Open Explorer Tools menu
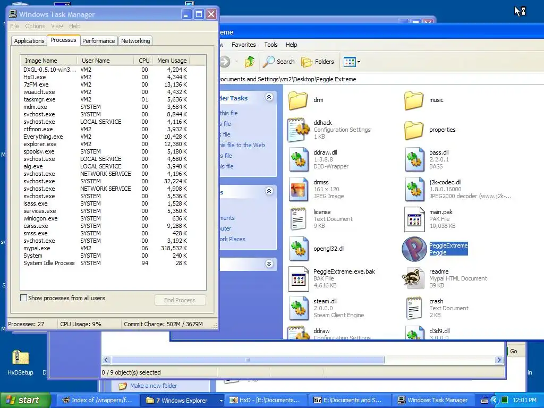The image size is (544, 408). [x=270, y=45]
